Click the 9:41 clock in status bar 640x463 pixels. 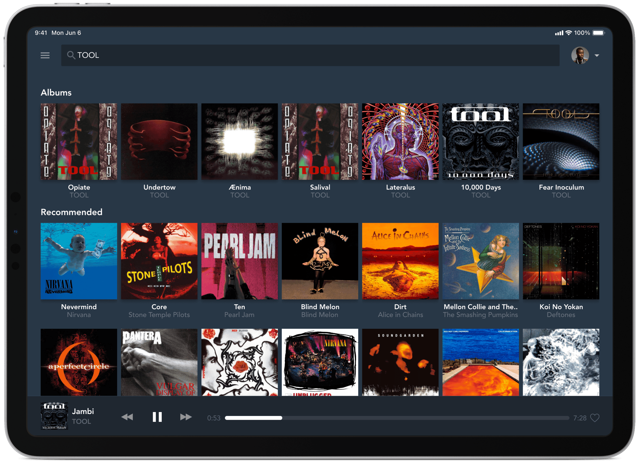41,33
